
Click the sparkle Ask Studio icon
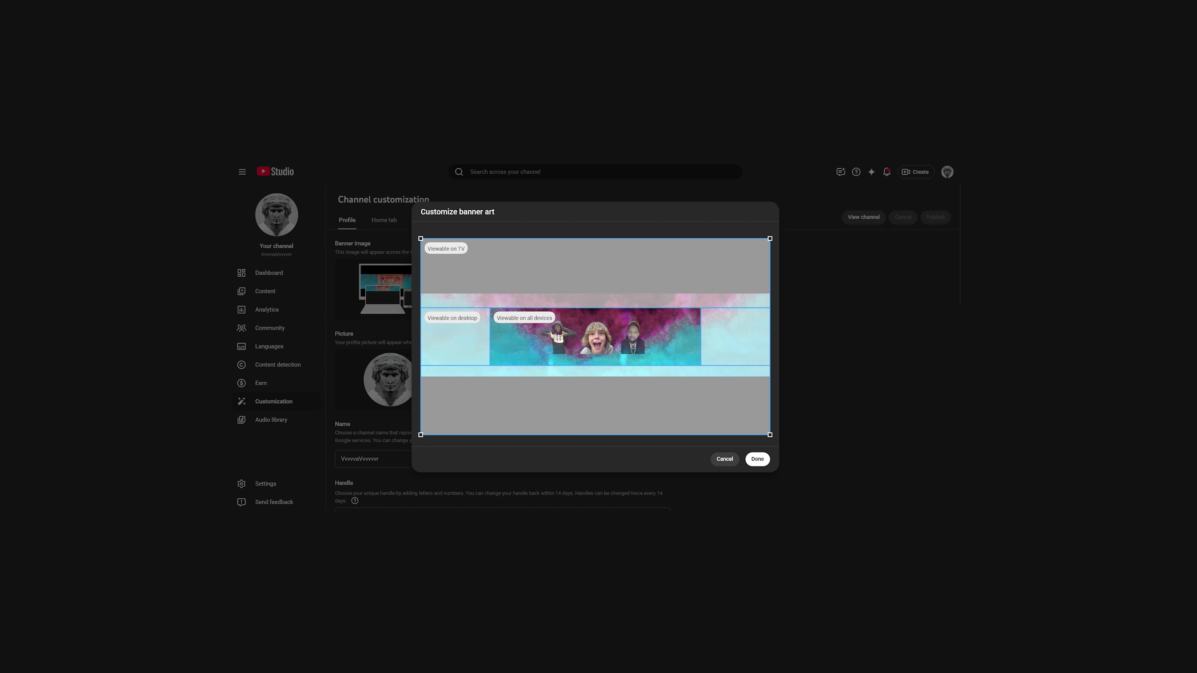pos(871,172)
